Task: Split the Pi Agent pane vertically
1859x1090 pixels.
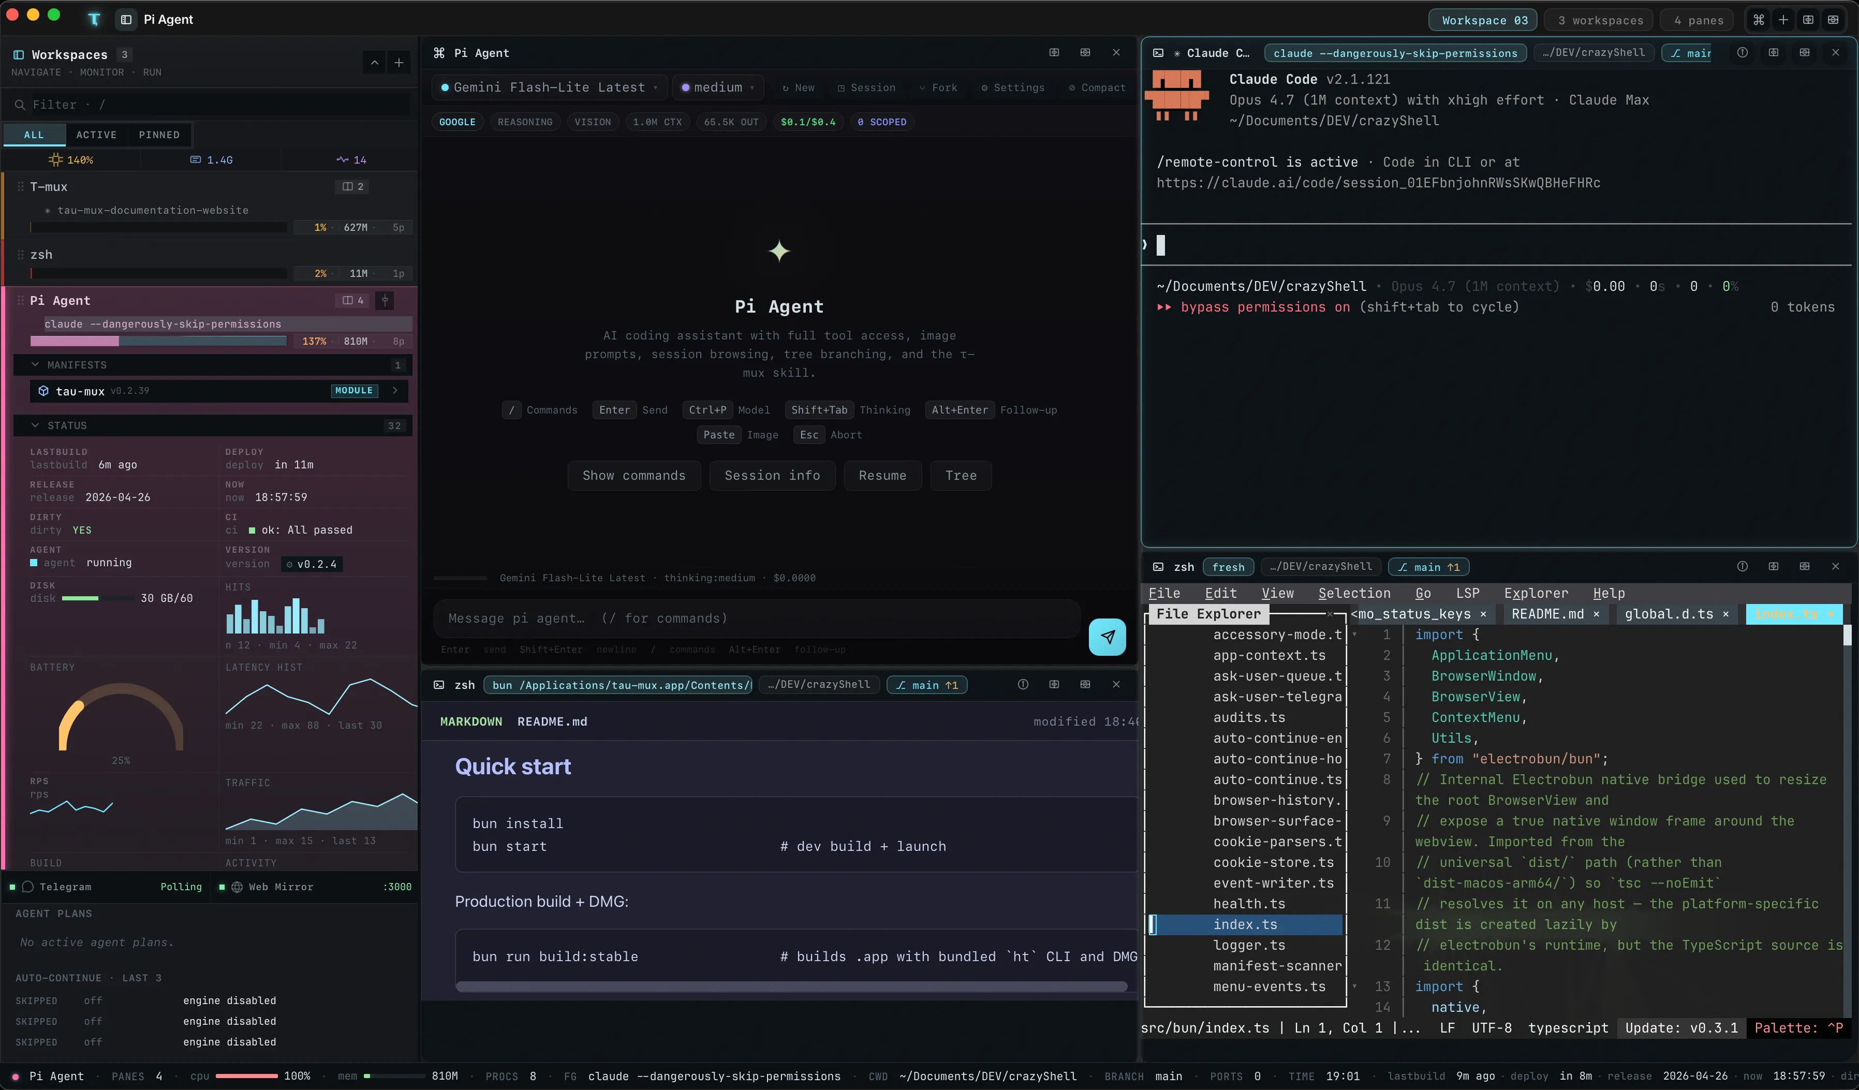Action: pyautogui.click(x=1085, y=52)
